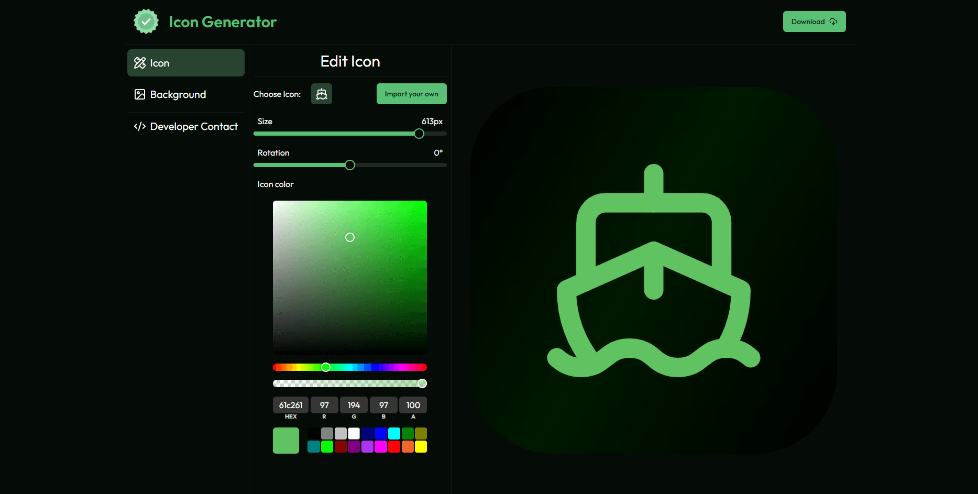Pick the red preset swatch
Image resolution: width=978 pixels, height=494 pixels.
coord(394,447)
